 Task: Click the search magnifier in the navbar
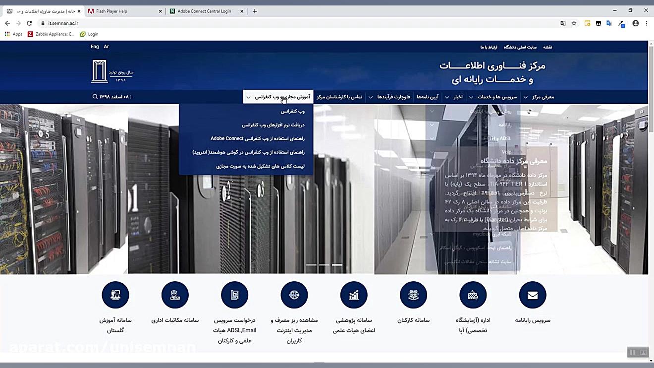pos(94,97)
